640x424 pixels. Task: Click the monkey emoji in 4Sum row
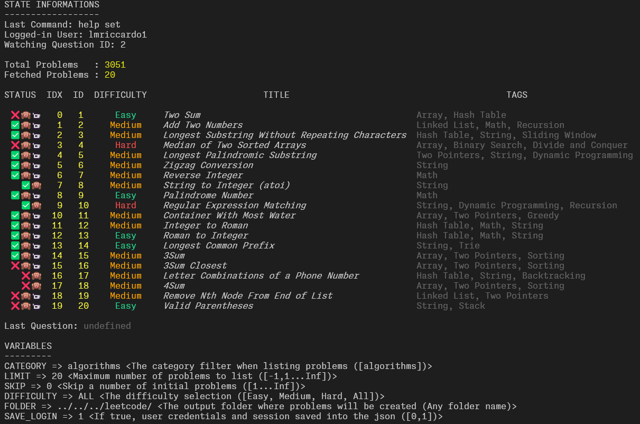(x=36, y=285)
